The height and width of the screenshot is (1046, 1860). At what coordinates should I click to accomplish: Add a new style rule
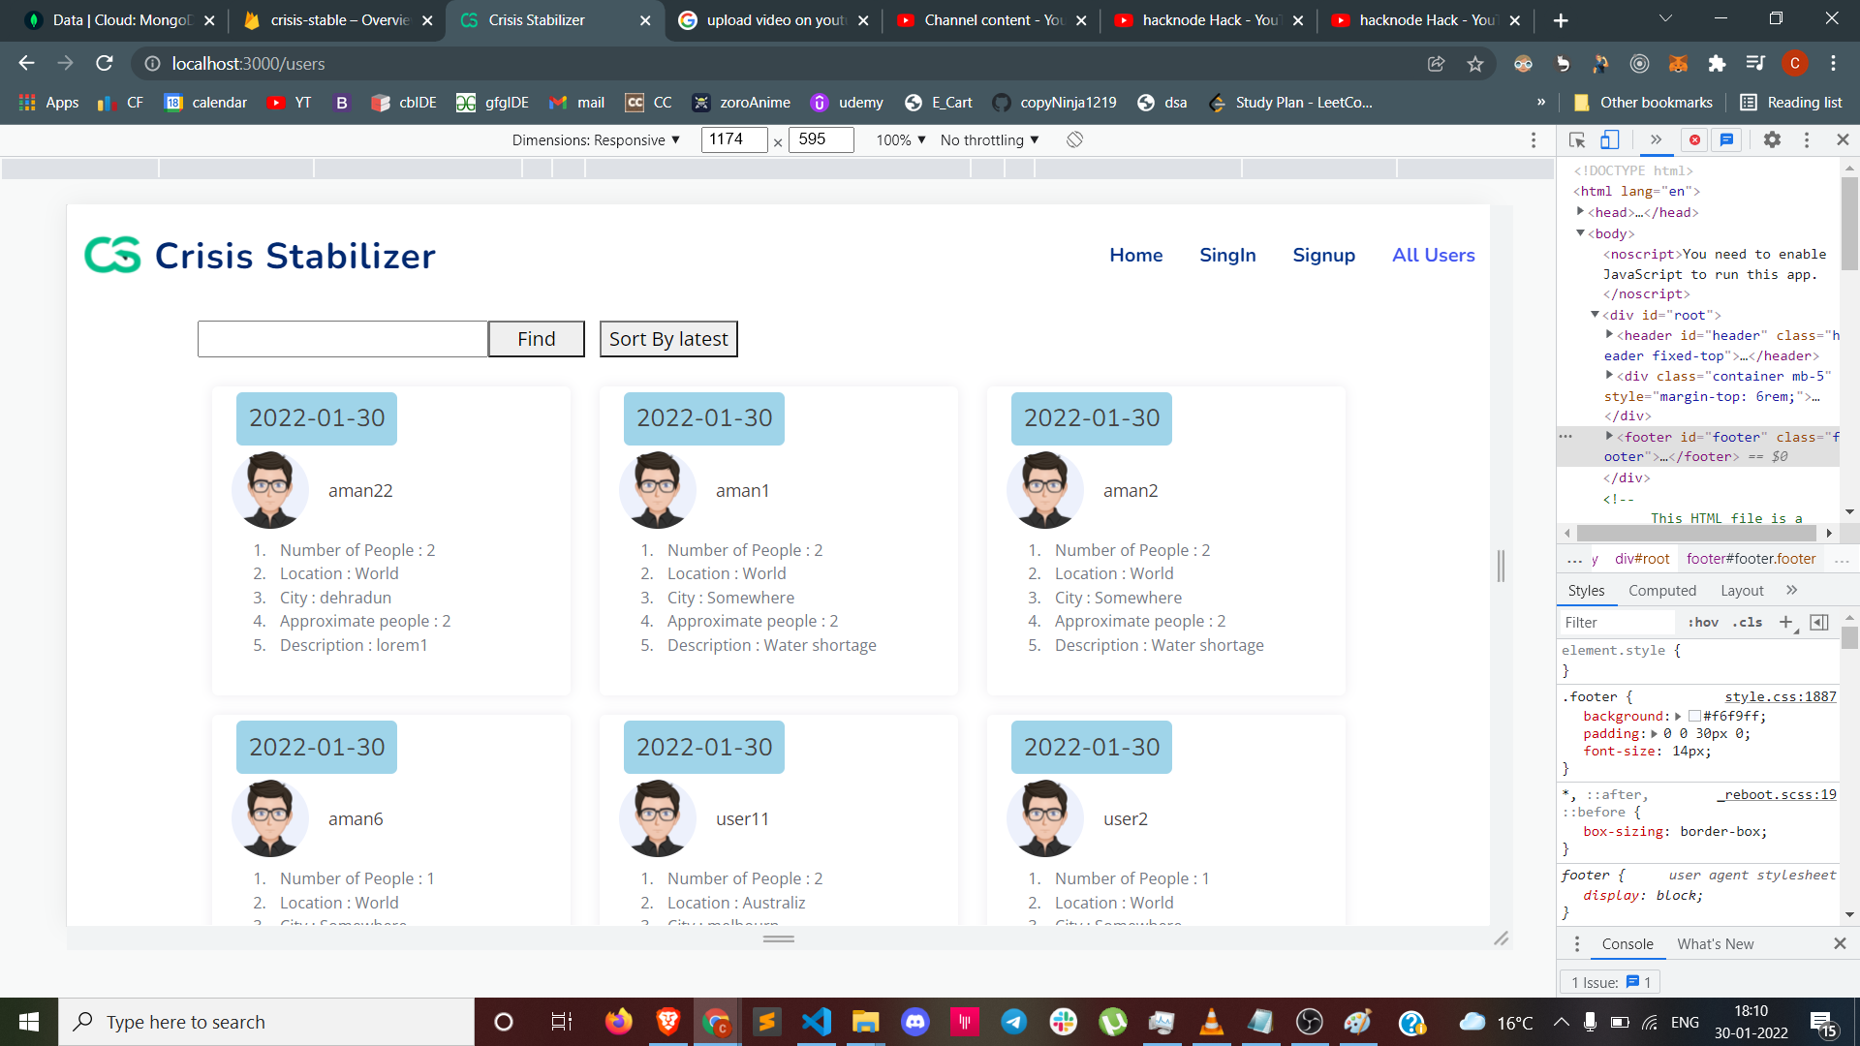click(x=1785, y=622)
